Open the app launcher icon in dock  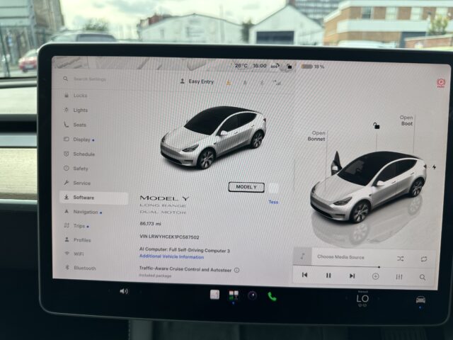click(234, 295)
